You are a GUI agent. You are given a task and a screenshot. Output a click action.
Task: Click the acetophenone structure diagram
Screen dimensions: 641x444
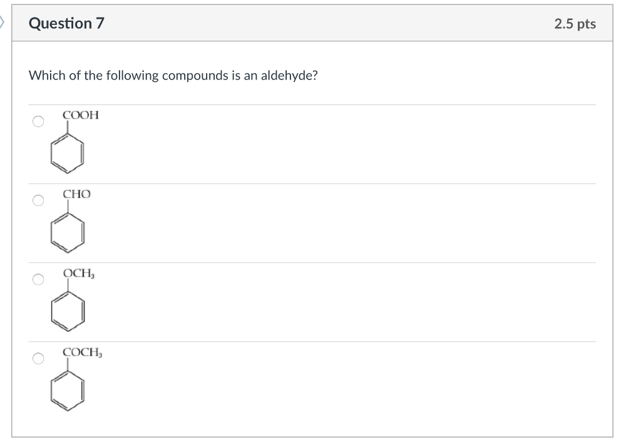[x=68, y=390]
